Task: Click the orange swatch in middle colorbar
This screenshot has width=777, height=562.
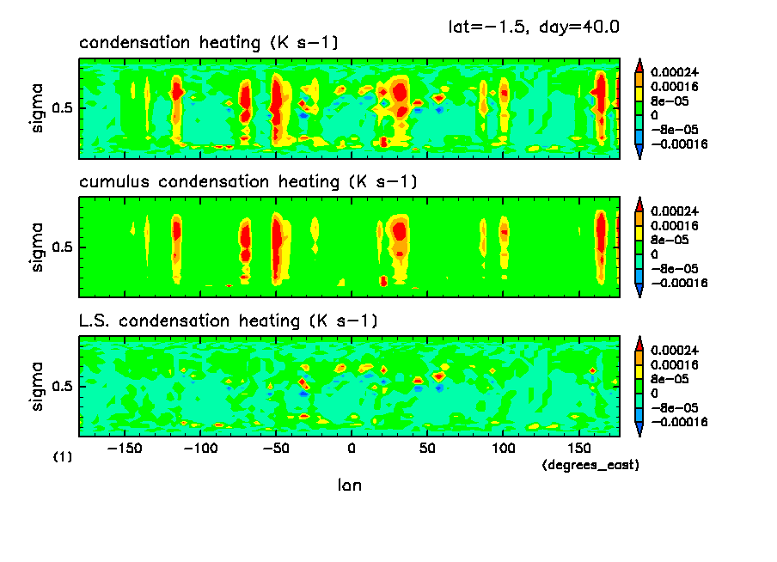Action: 639,225
